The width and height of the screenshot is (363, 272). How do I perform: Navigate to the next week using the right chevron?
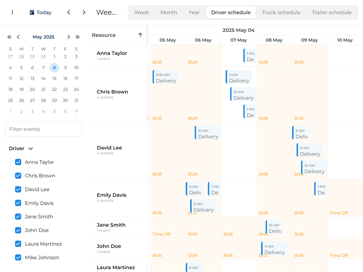coord(84,12)
